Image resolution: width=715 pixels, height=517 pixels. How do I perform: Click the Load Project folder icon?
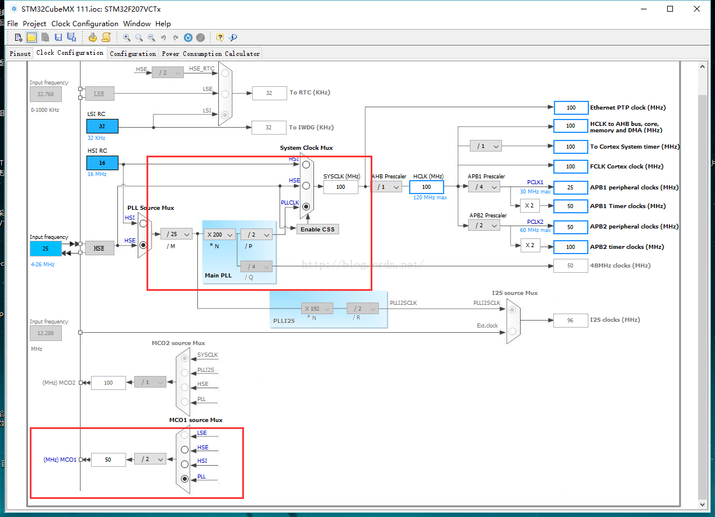coord(32,37)
